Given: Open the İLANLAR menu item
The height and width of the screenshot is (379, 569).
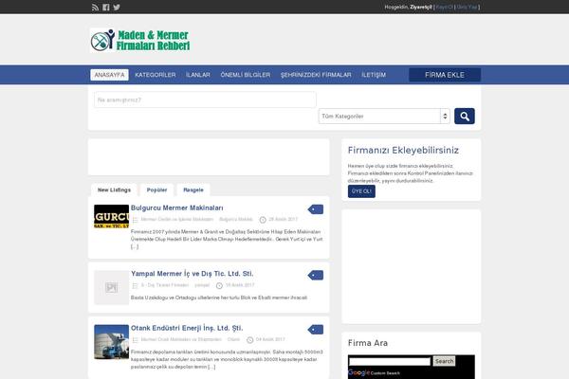Looking at the screenshot, I should [198, 75].
